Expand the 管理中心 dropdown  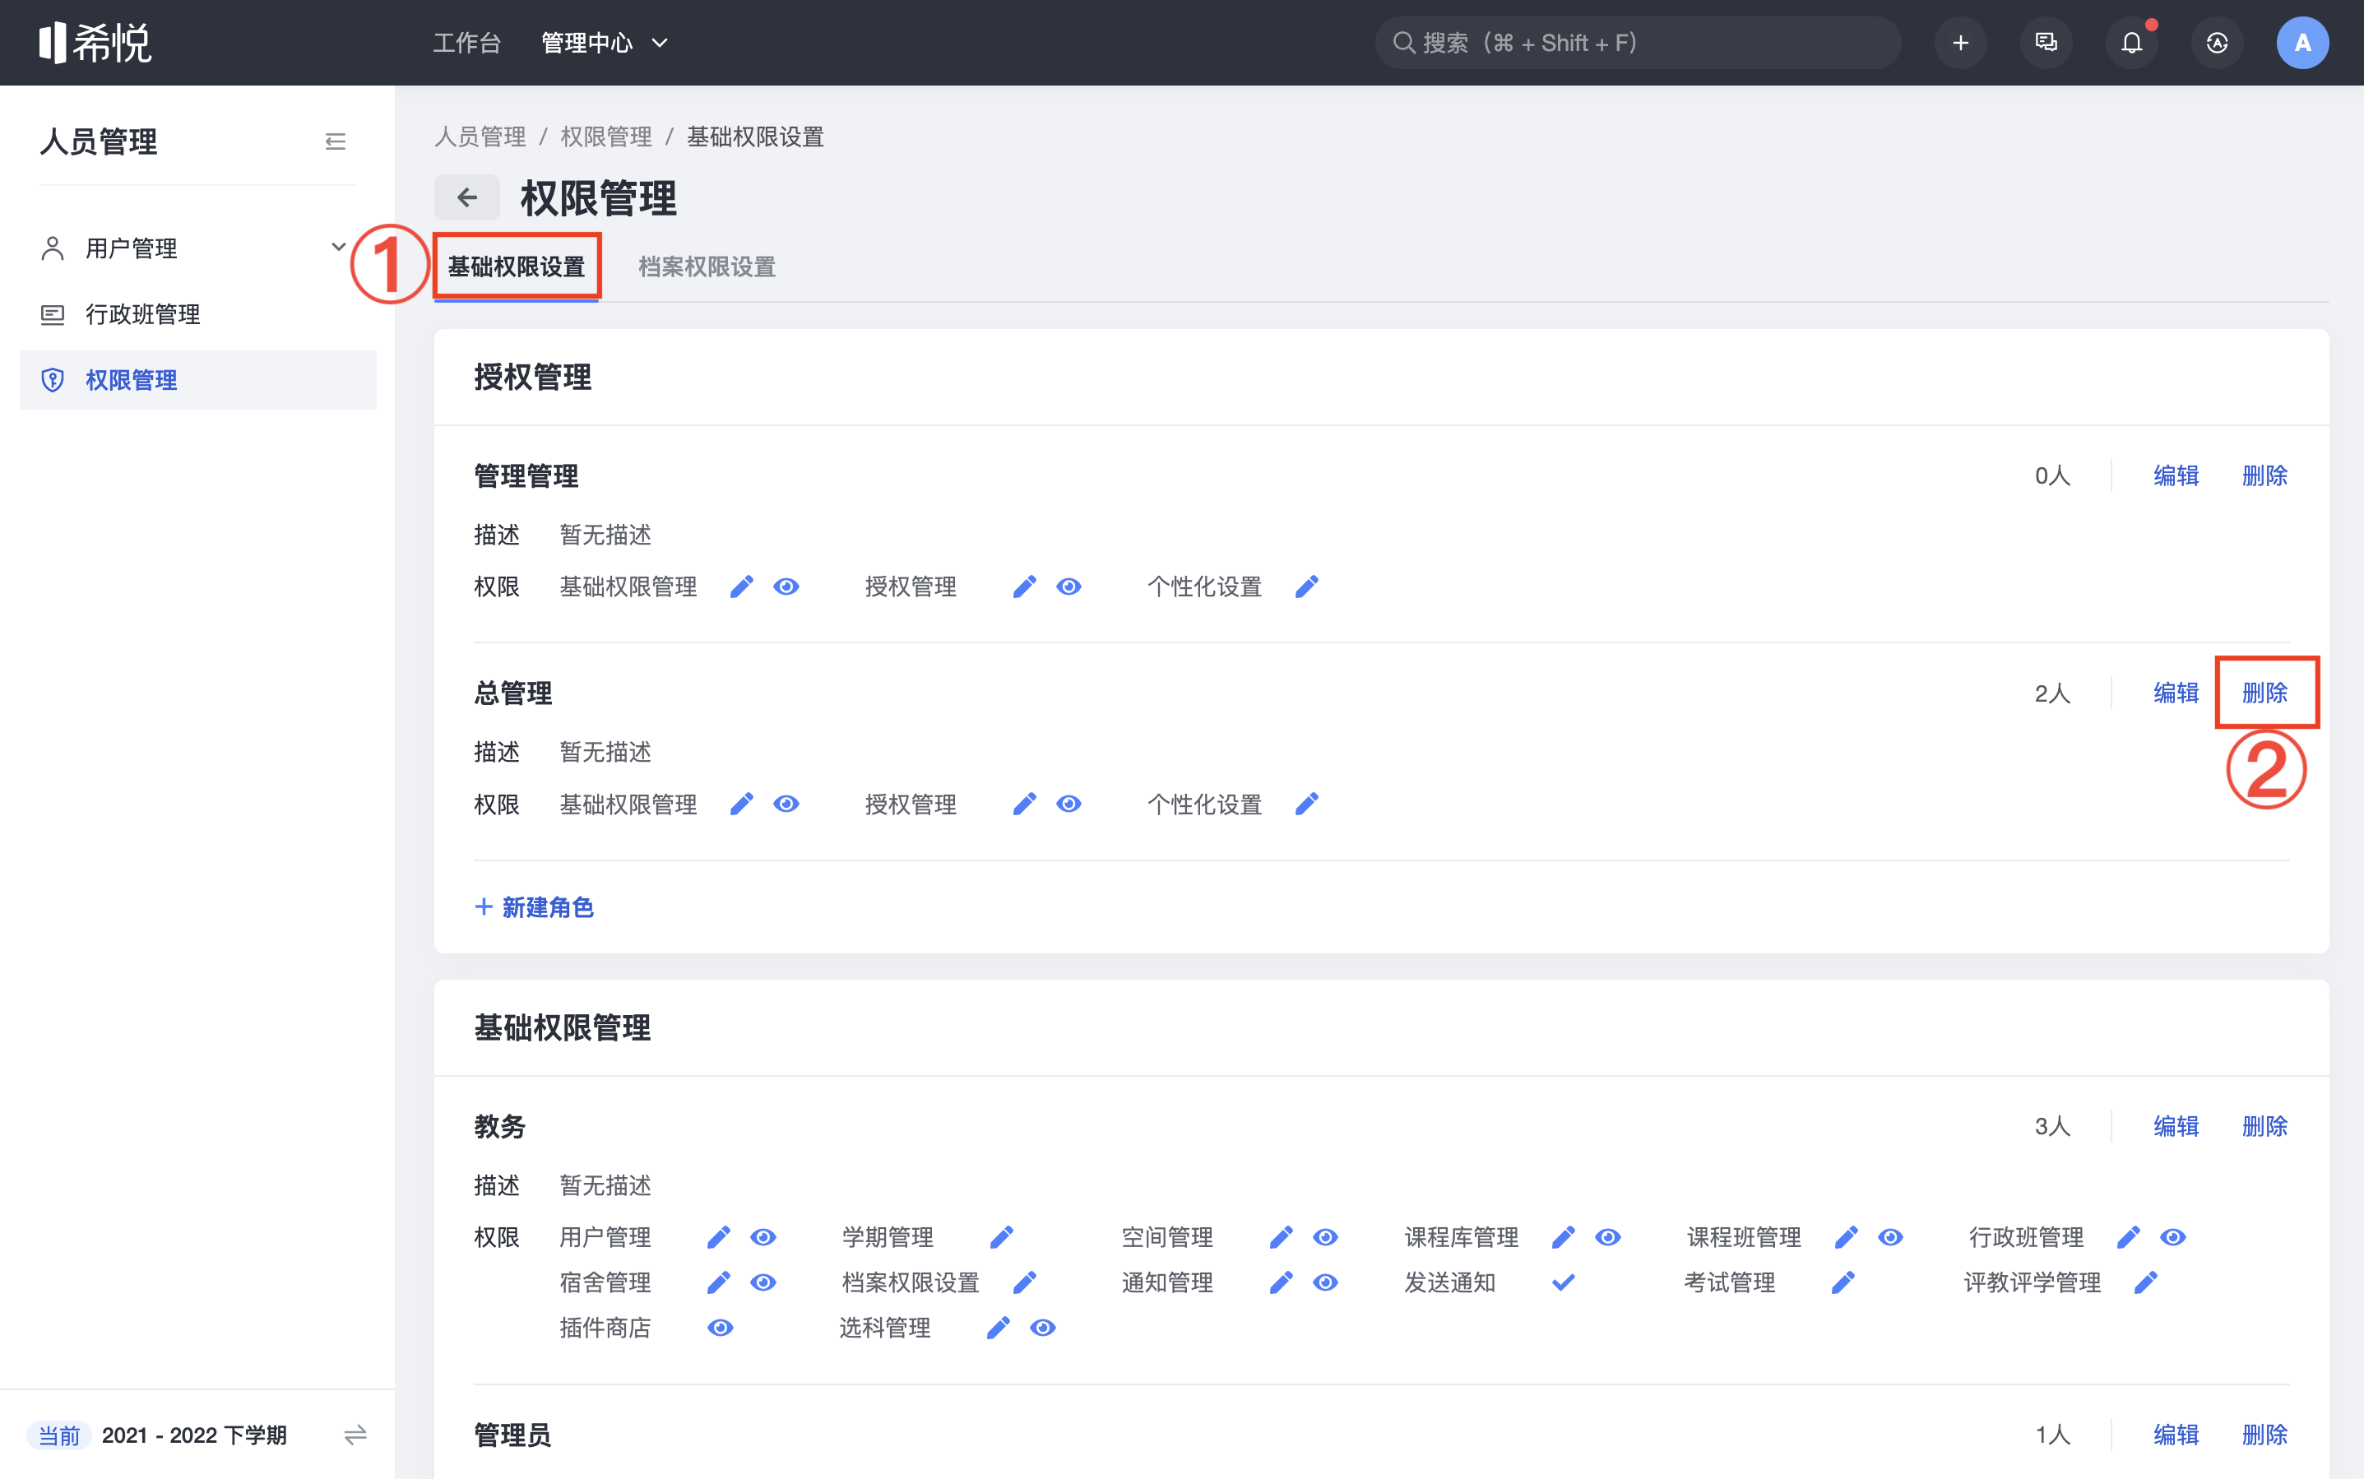click(605, 42)
